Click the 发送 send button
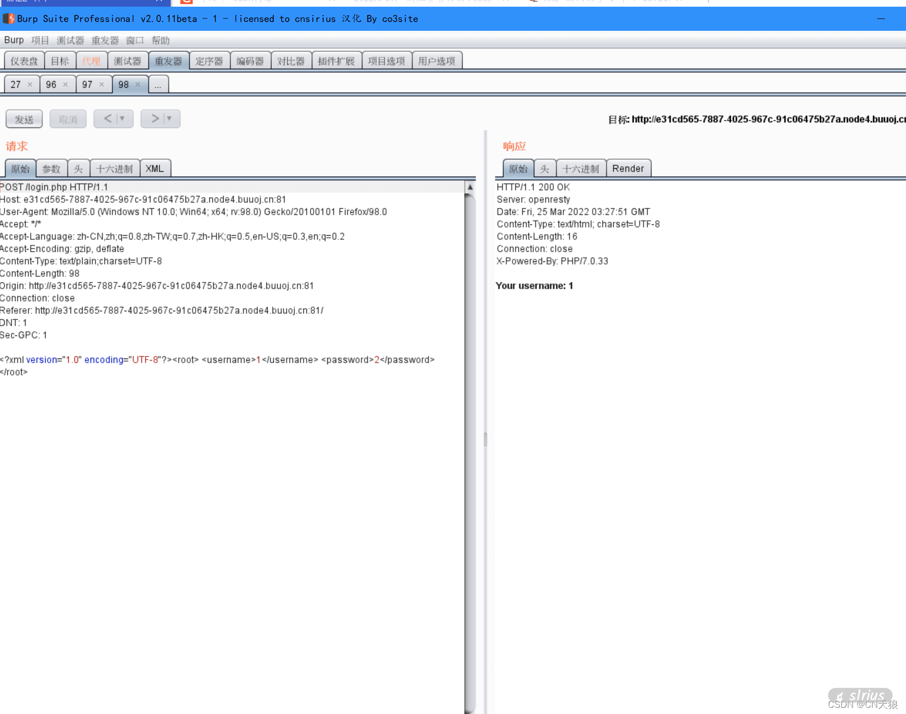Viewport: 906px width, 714px height. [24, 119]
